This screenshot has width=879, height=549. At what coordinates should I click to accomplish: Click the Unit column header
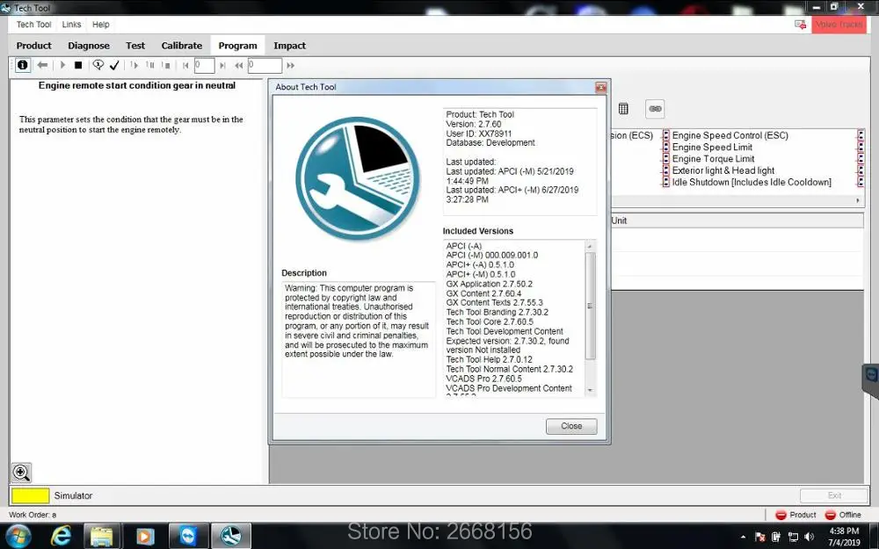click(737, 220)
